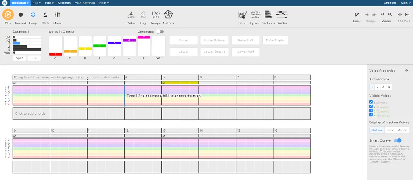Click the Guides icon
This screenshot has width=413, height=180.
click(x=282, y=15)
